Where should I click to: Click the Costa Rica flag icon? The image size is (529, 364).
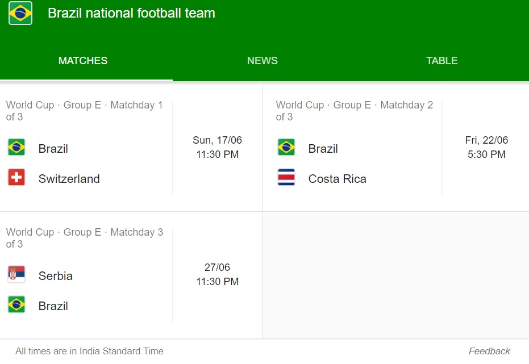[286, 177]
